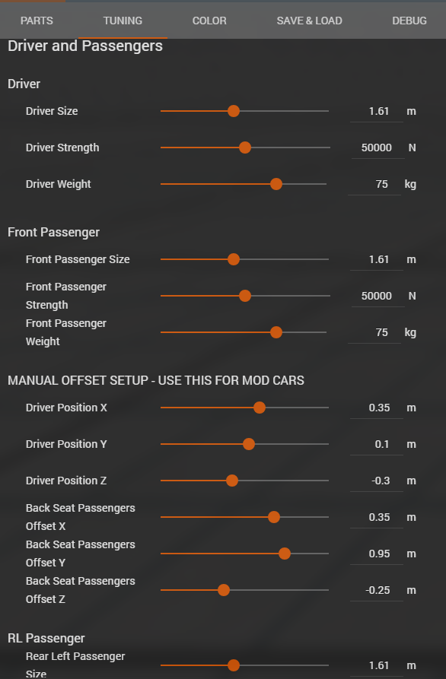Open the DEBUG tab
This screenshot has height=679, width=446.
[x=409, y=21]
